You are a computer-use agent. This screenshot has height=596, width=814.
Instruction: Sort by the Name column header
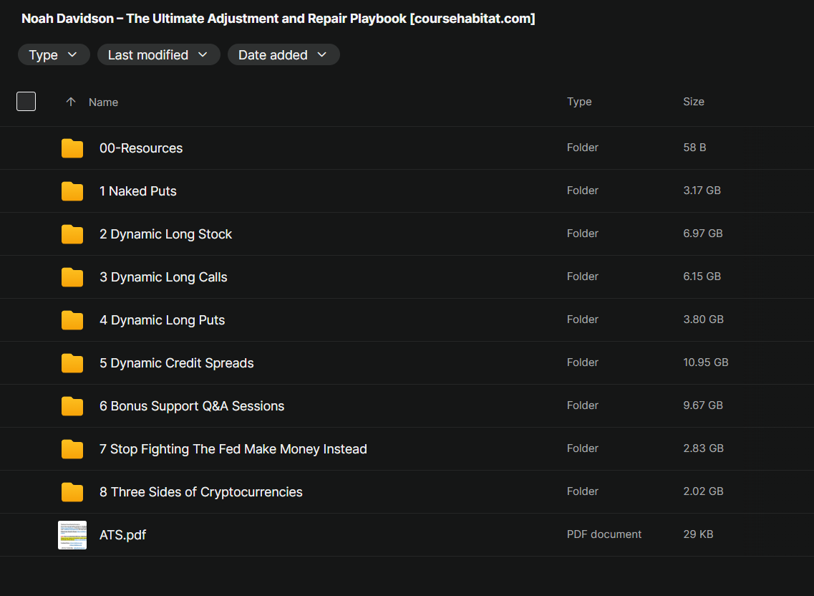[x=103, y=102]
